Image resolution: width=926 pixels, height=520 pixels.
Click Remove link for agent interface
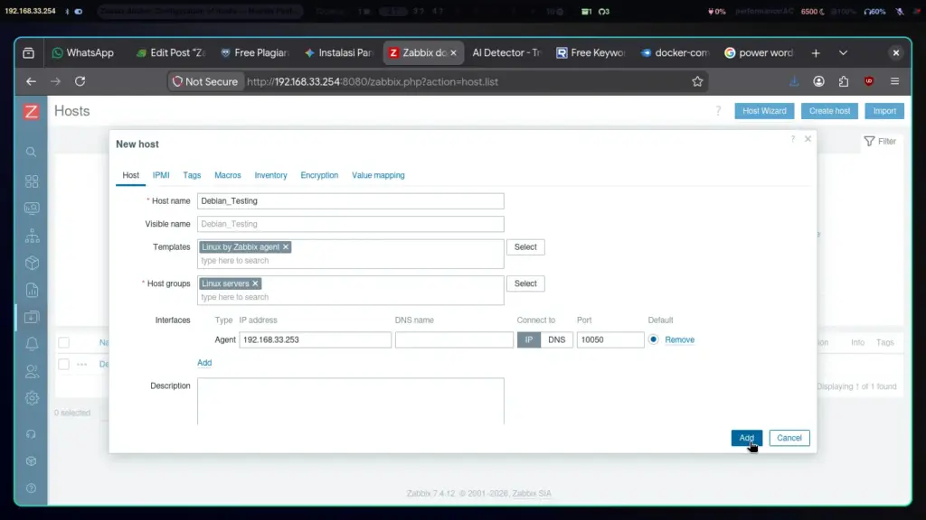pos(679,339)
